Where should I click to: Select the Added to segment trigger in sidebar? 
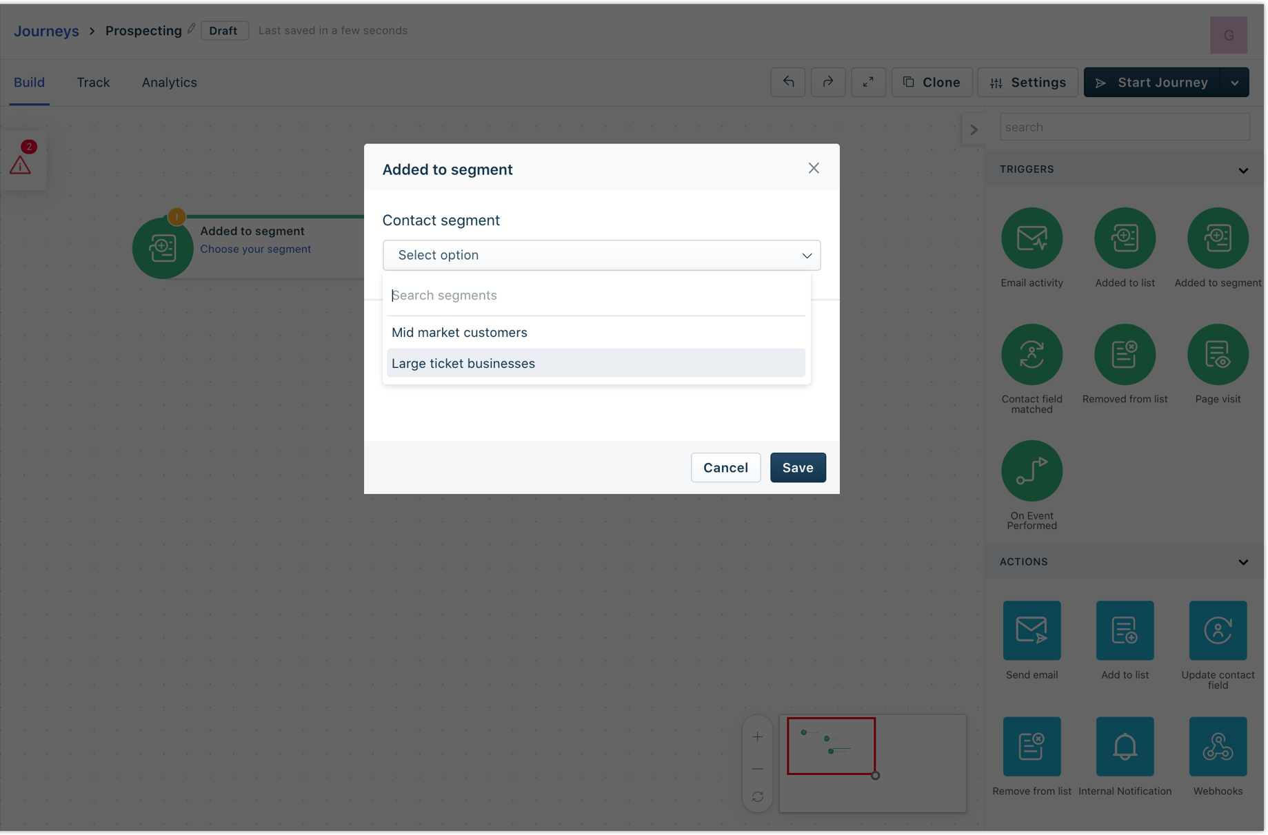[x=1218, y=238]
